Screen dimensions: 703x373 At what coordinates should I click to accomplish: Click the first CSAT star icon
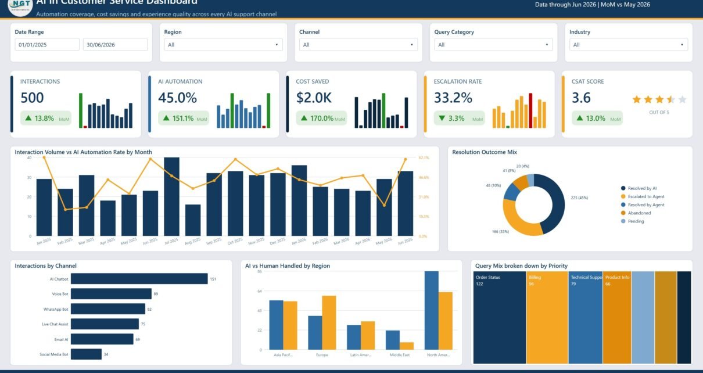pos(636,99)
